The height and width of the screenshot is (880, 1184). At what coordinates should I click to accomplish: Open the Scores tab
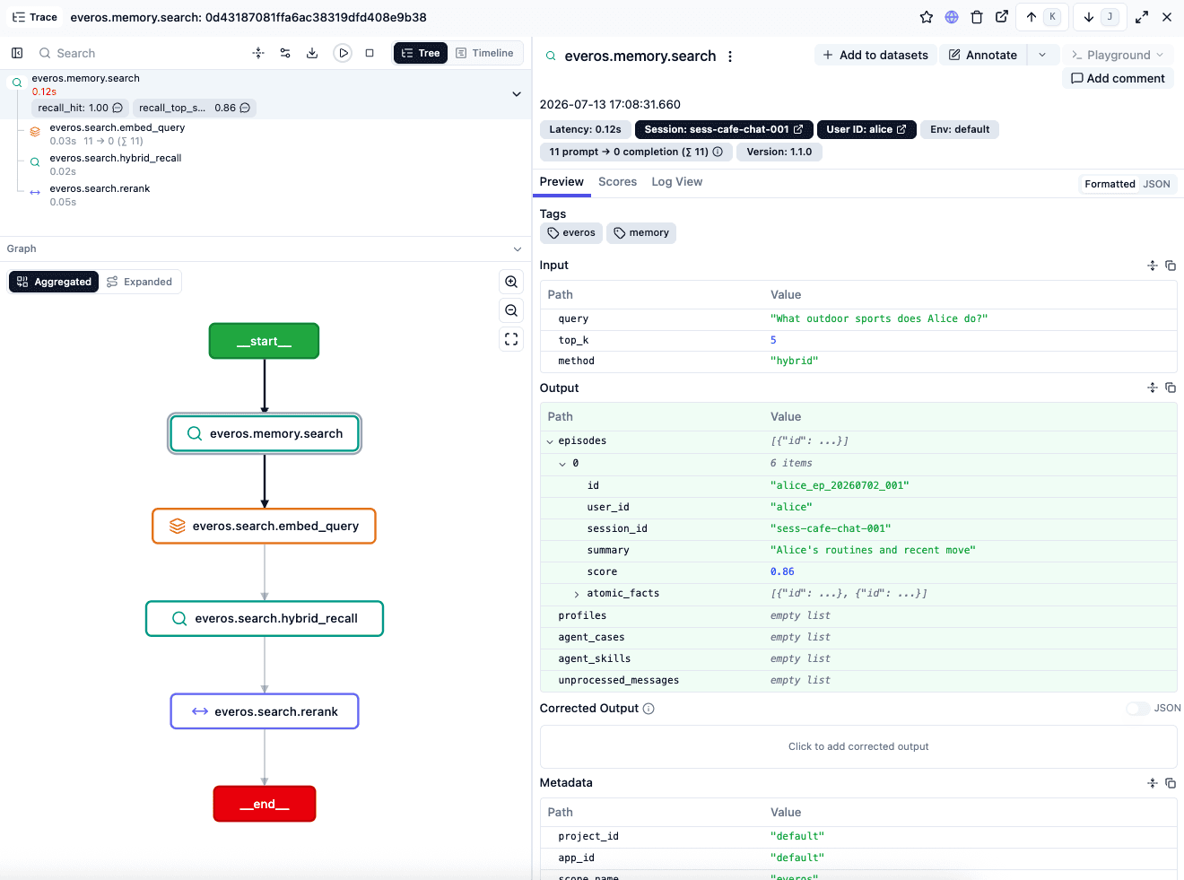[x=618, y=182]
